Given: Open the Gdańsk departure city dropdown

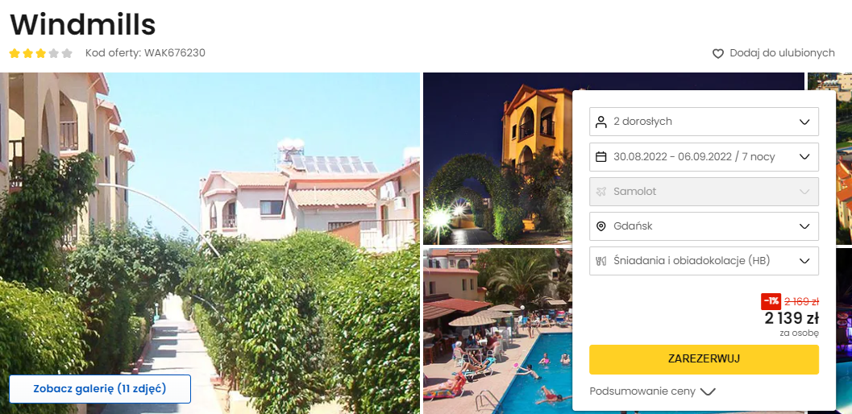Looking at the screenshot, I should [x=704, y=226].
